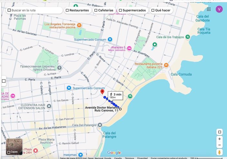Click the red destination pin marker
Image resolution: width=227 pixels, height=159 pixels.
click(x=102, y=92)
